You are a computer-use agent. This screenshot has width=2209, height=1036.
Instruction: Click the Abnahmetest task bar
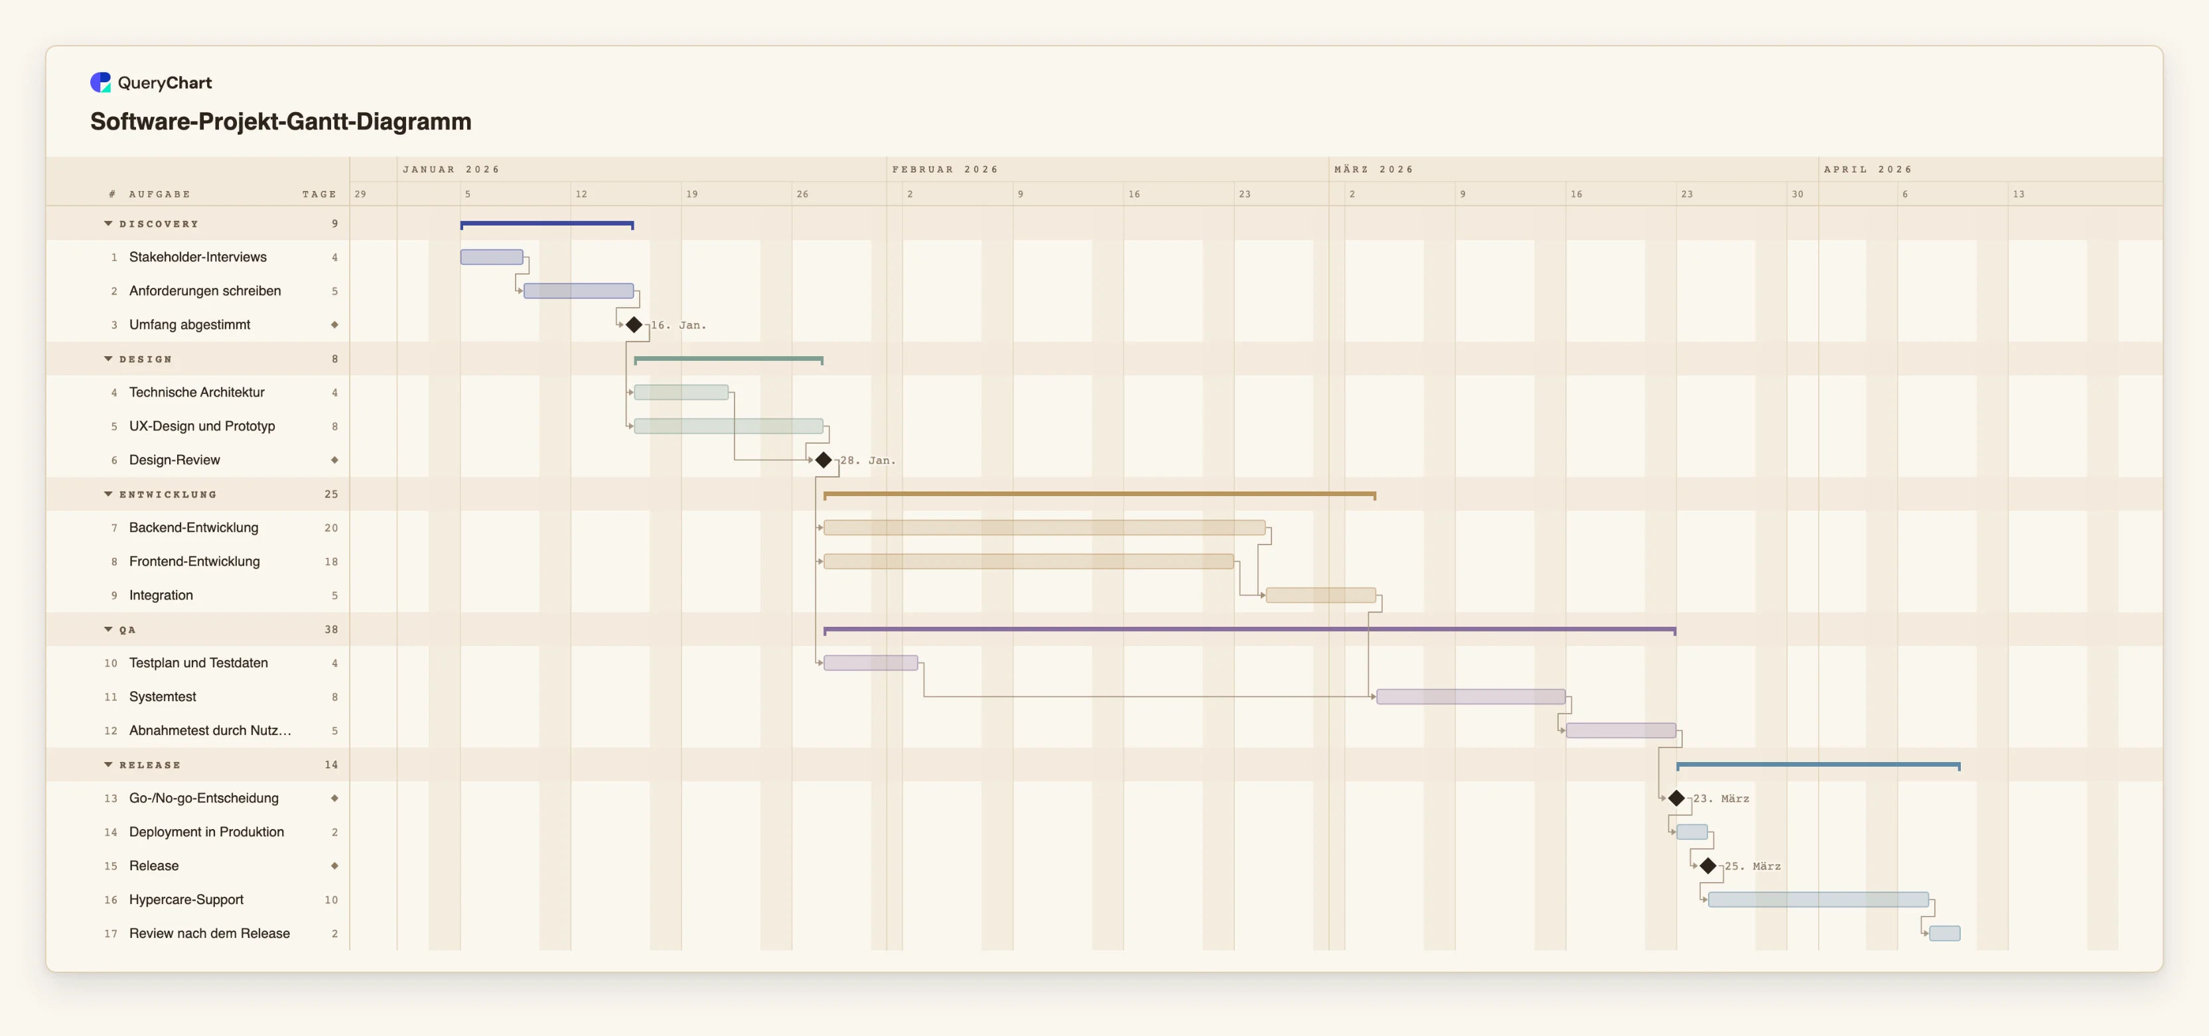1622,730
